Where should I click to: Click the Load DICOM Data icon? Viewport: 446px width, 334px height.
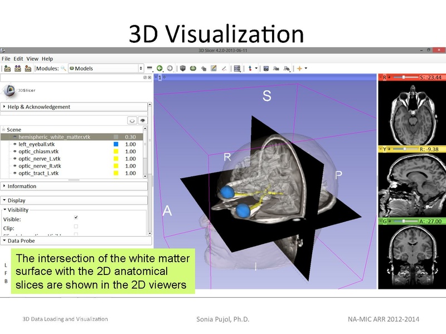coord(18,68)
